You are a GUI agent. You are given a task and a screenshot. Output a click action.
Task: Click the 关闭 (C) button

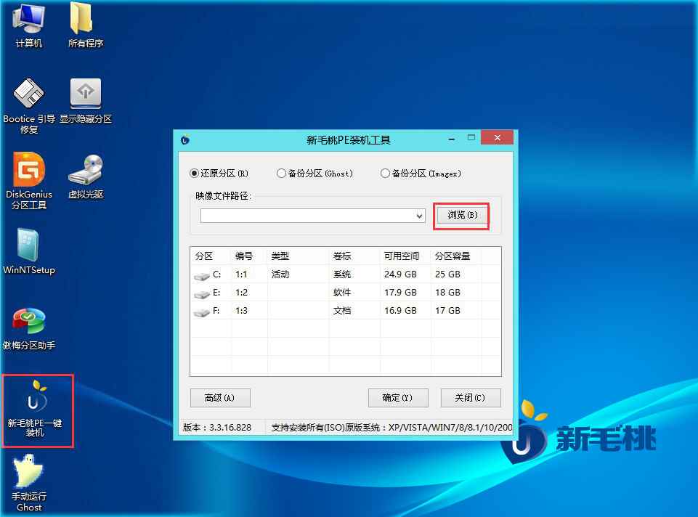click(471, 398)
